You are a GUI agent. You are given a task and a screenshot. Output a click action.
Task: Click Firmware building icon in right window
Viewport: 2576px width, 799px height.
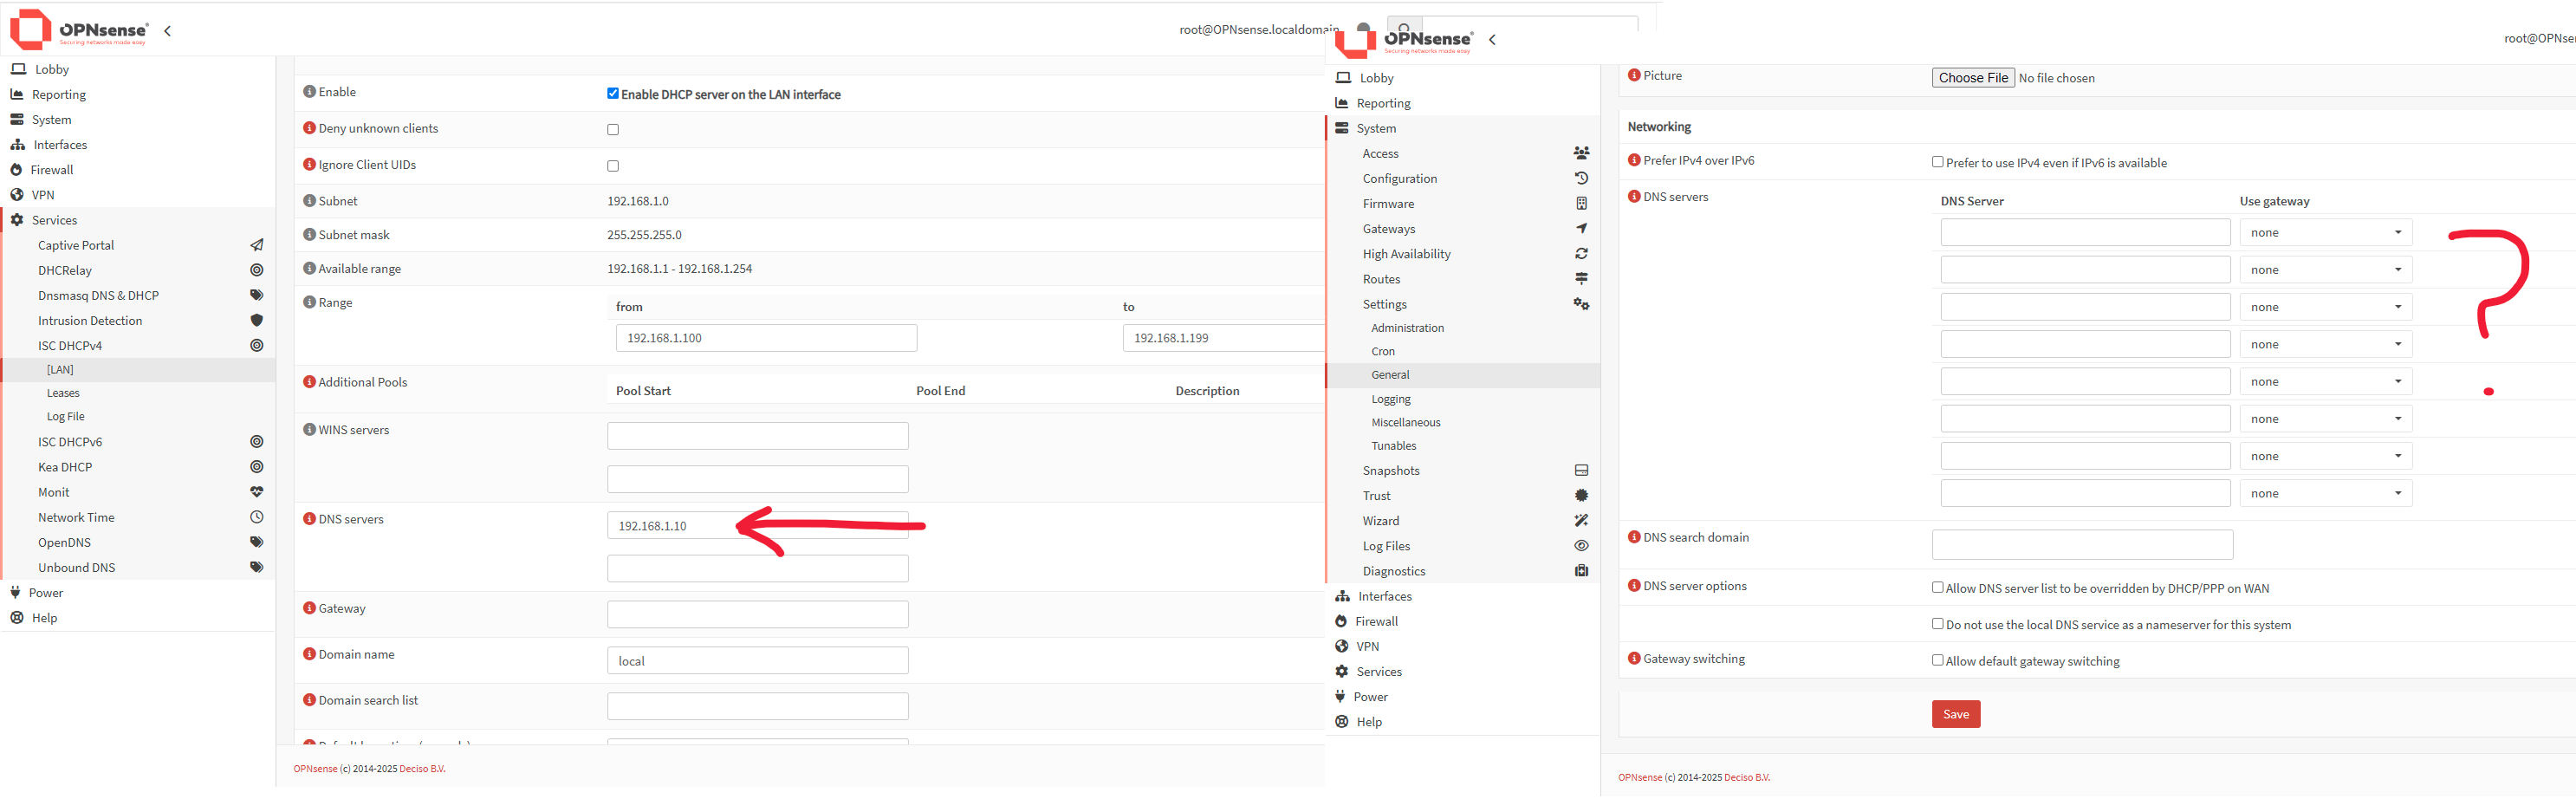tap(1581, 203)
